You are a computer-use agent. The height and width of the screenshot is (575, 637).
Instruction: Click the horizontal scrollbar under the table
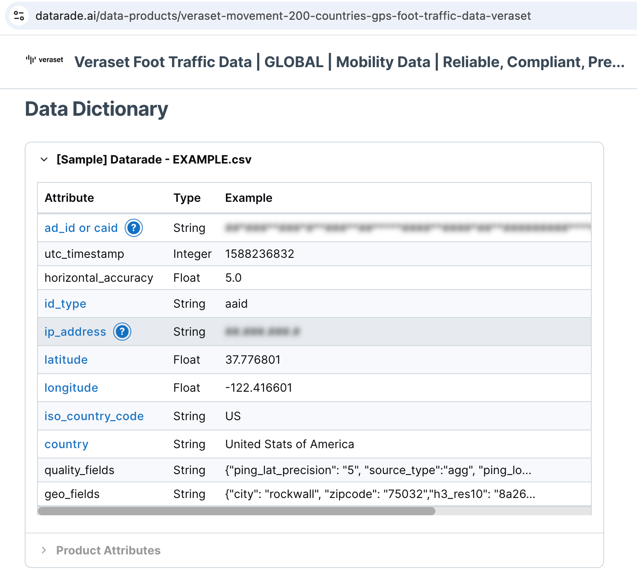(x=236, y=511)
